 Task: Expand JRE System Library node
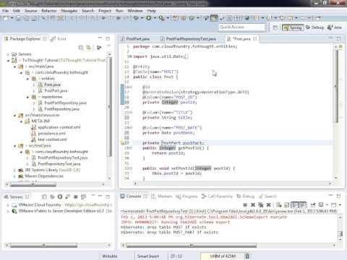coord(15,170)
